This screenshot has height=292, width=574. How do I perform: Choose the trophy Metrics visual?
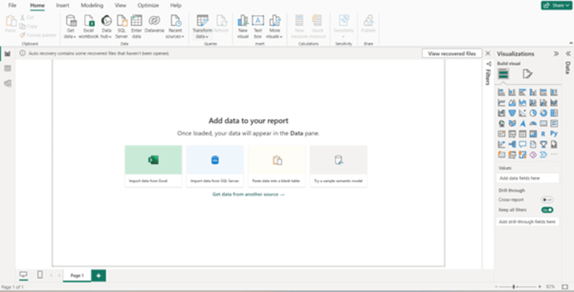point(543,144)
